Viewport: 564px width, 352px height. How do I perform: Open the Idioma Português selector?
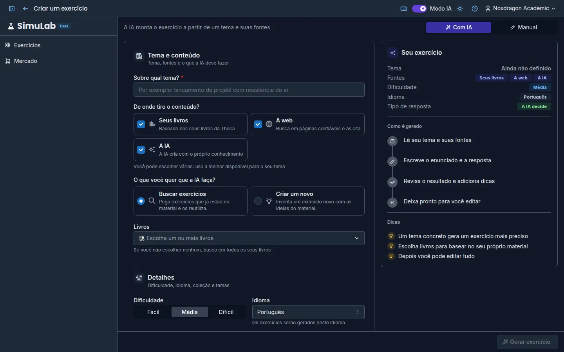pyautogui.click(x=308, y=312)
